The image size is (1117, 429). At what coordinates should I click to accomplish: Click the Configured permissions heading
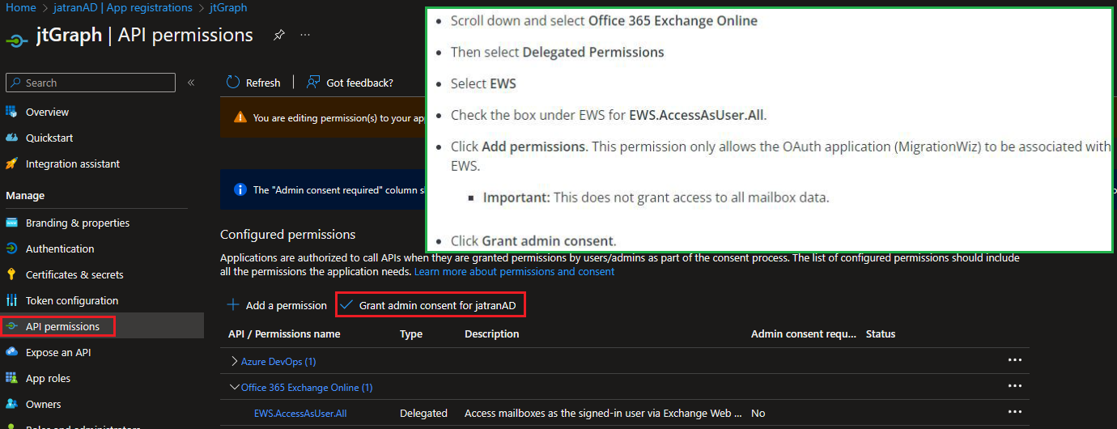pyautogui.click(x=288, y=235)
